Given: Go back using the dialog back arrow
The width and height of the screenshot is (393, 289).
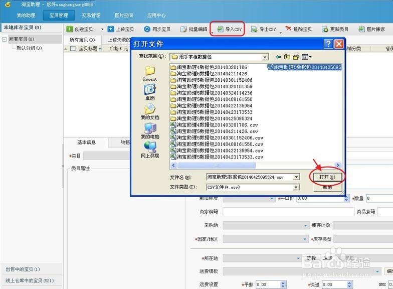Looking at the screenshot, I should (278, 57).
